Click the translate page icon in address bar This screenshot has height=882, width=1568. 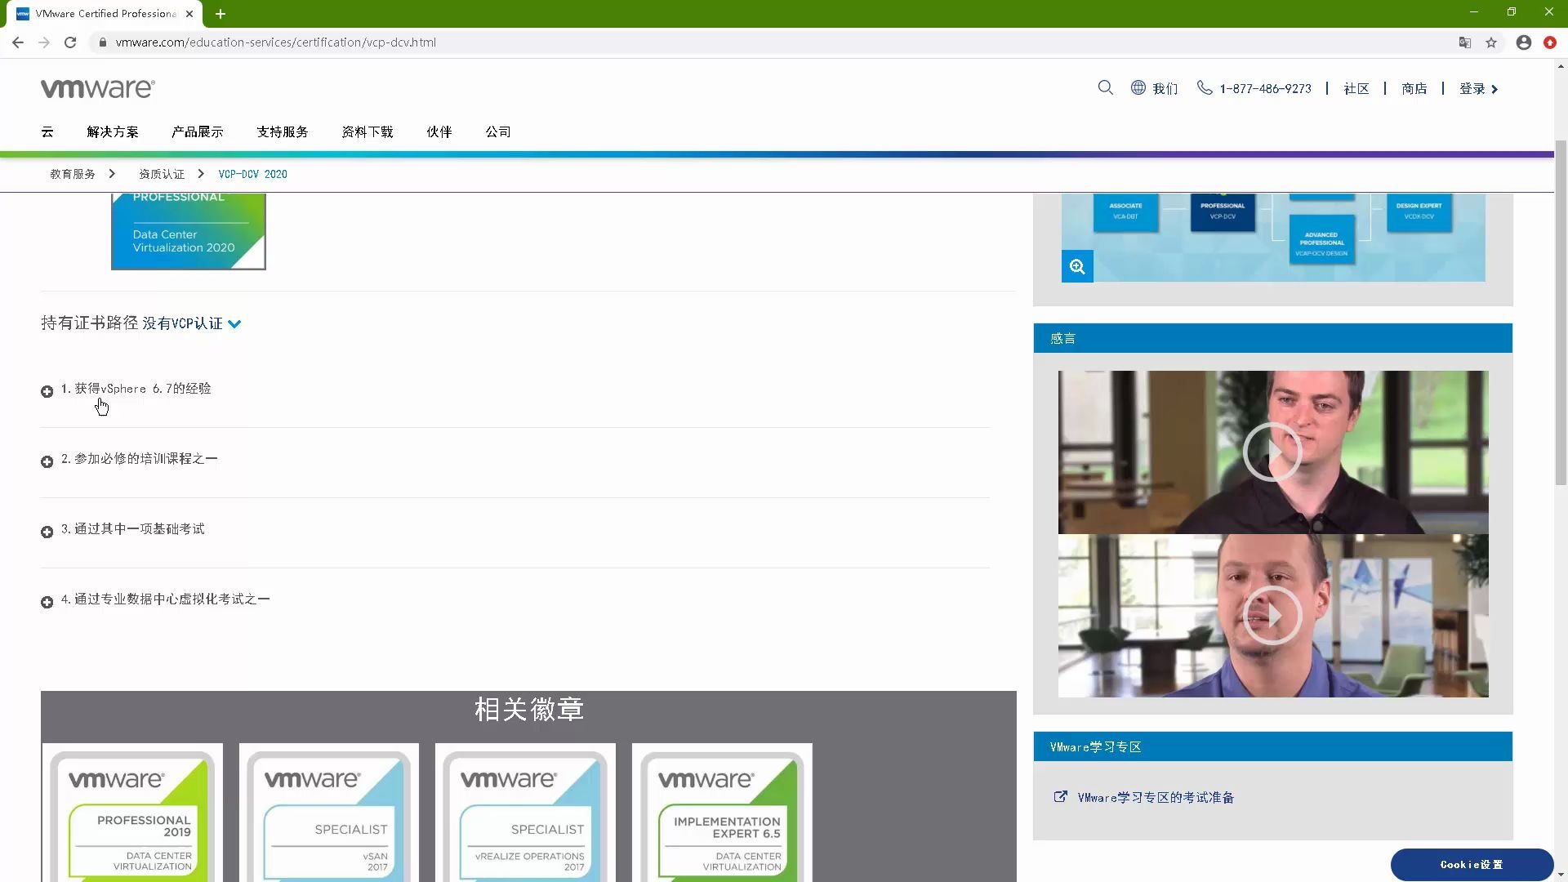coord(1465,42)
